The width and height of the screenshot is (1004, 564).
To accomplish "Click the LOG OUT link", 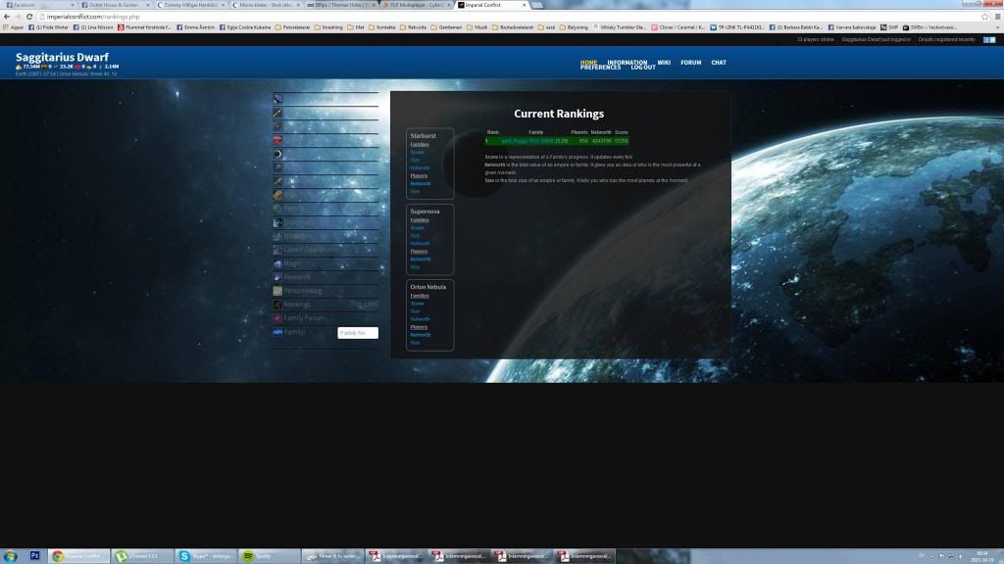I will pos(643,68).
